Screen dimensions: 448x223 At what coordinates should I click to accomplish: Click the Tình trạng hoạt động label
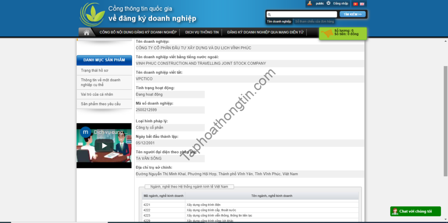click(155, 88)
